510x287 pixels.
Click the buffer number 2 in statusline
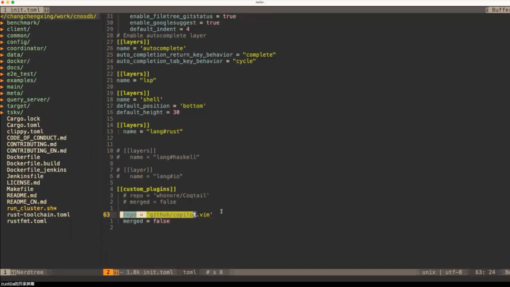(108, 272)
